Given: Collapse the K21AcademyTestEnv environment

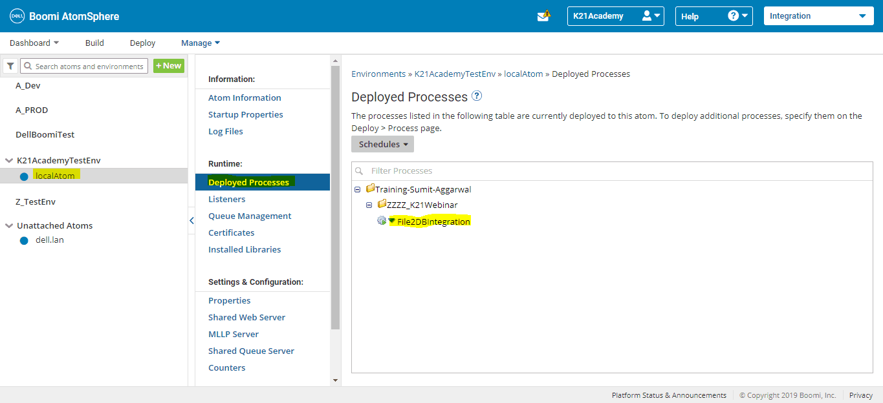Looking at the screenshot, I should [x=9, y=160].
